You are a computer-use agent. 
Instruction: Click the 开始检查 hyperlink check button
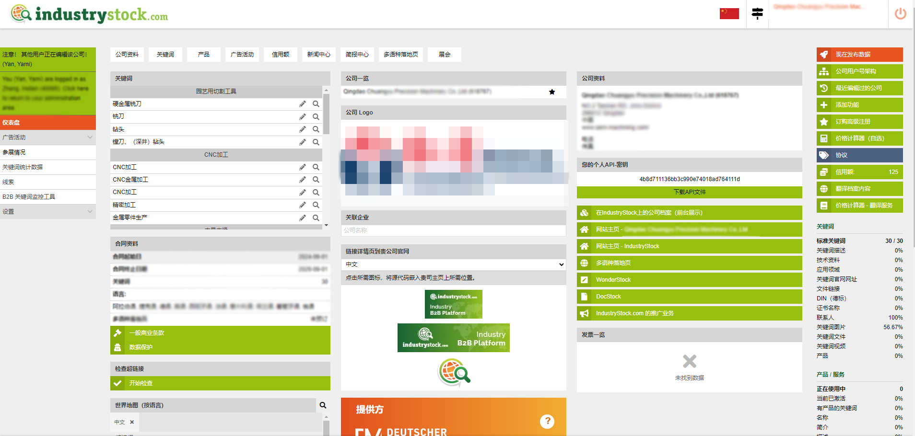[x=220, y=383]
